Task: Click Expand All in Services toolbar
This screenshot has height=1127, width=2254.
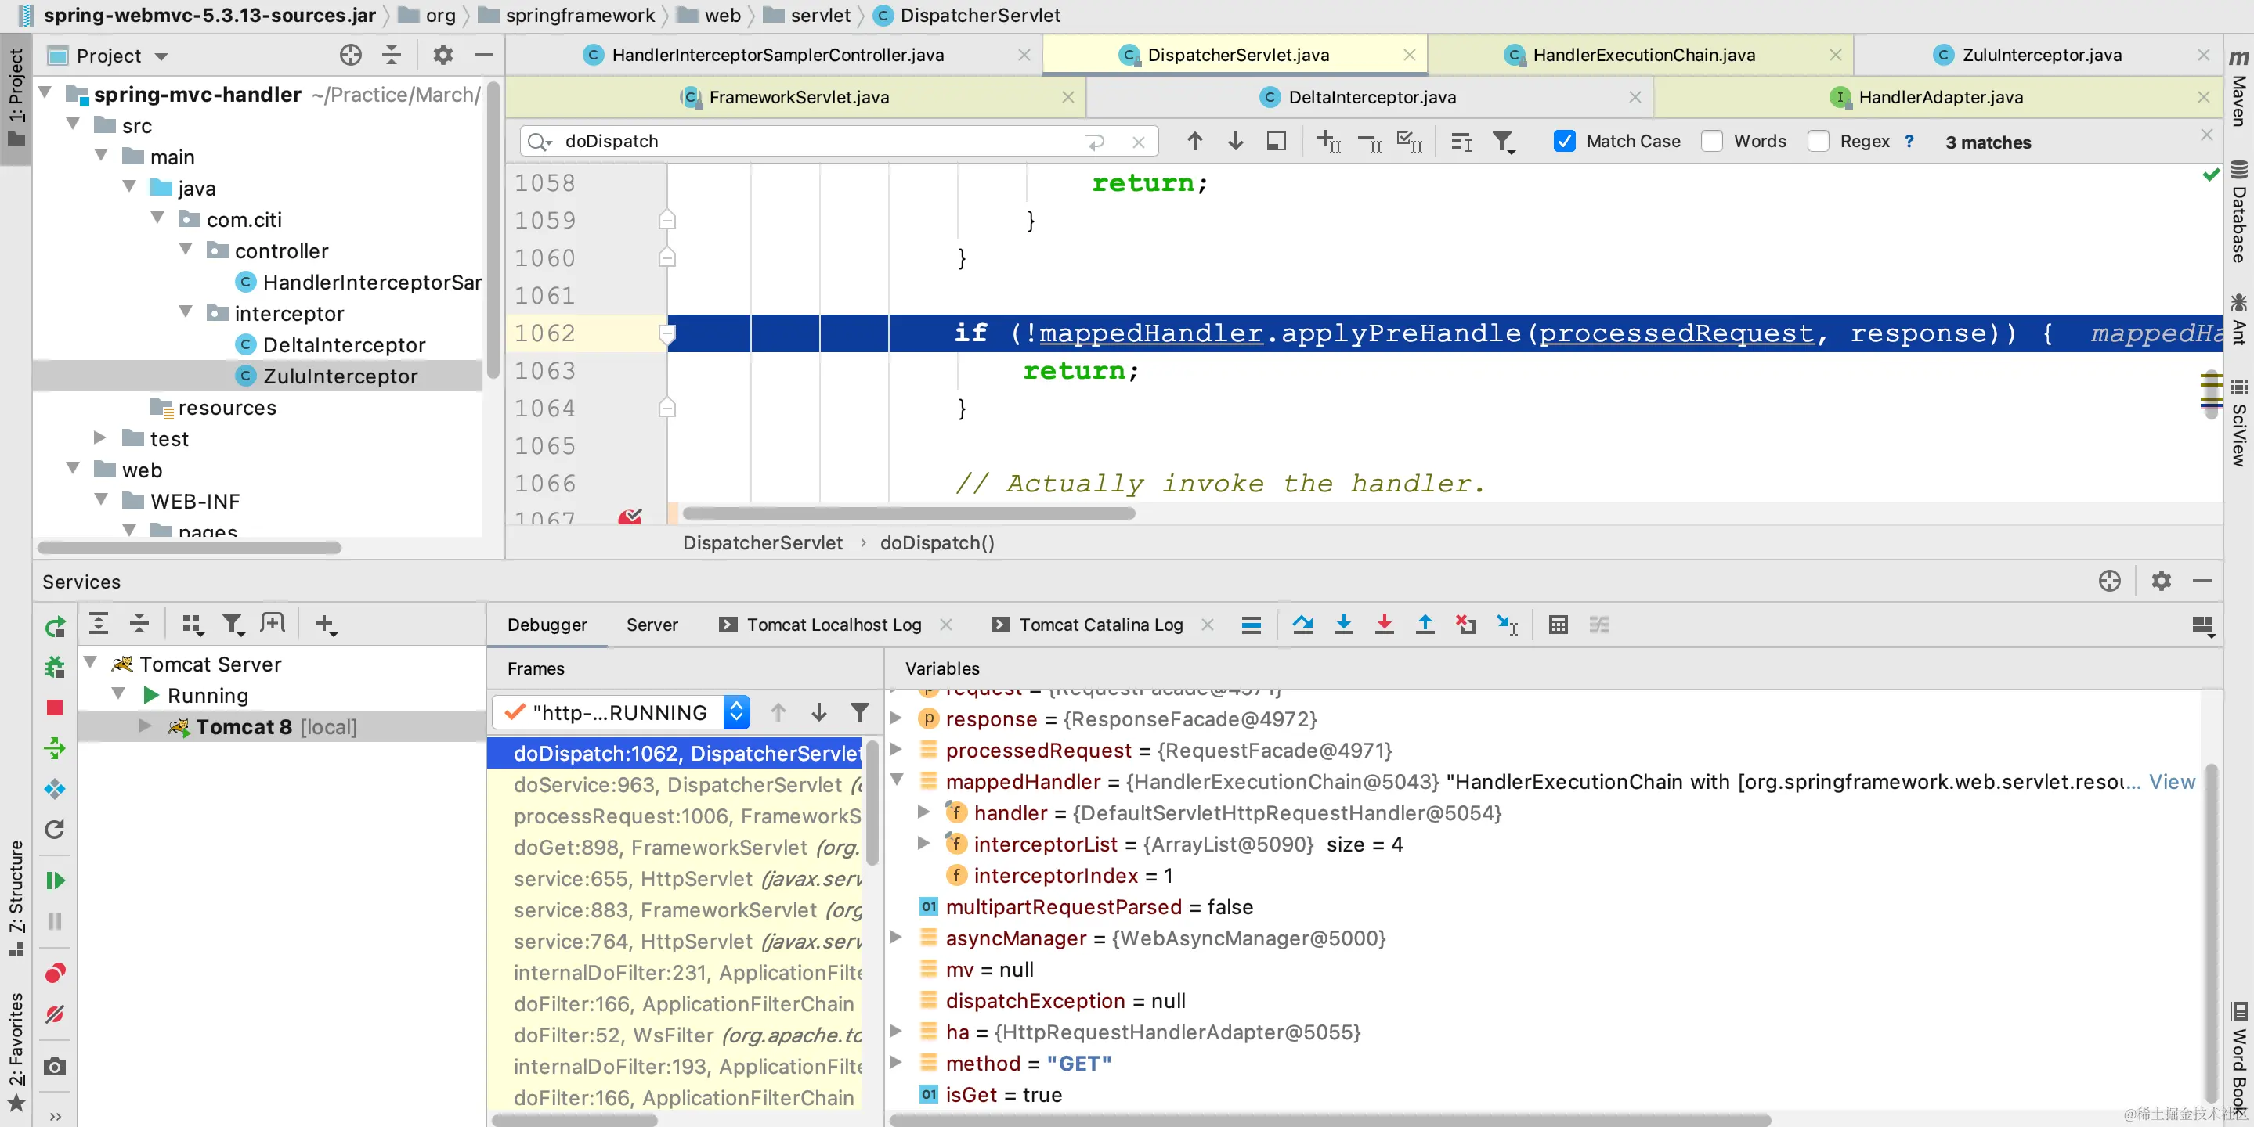Action: [99, 624]
